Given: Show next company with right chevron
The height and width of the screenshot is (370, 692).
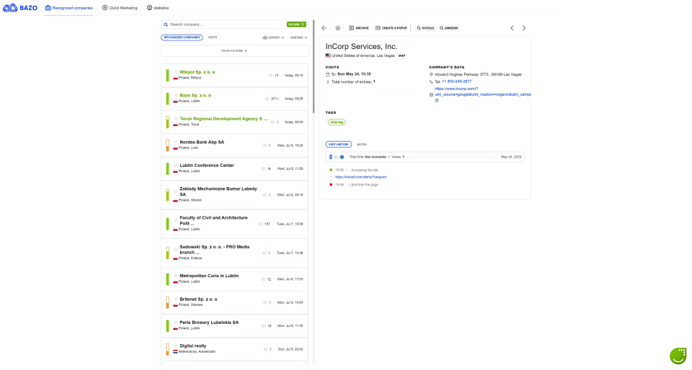Looking at the screenshot, I should tap(524, 28).
